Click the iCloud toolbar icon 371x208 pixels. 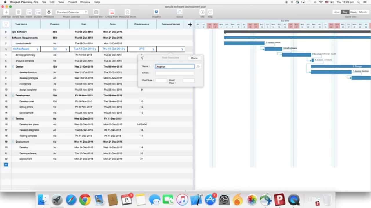tap(180, 12)
